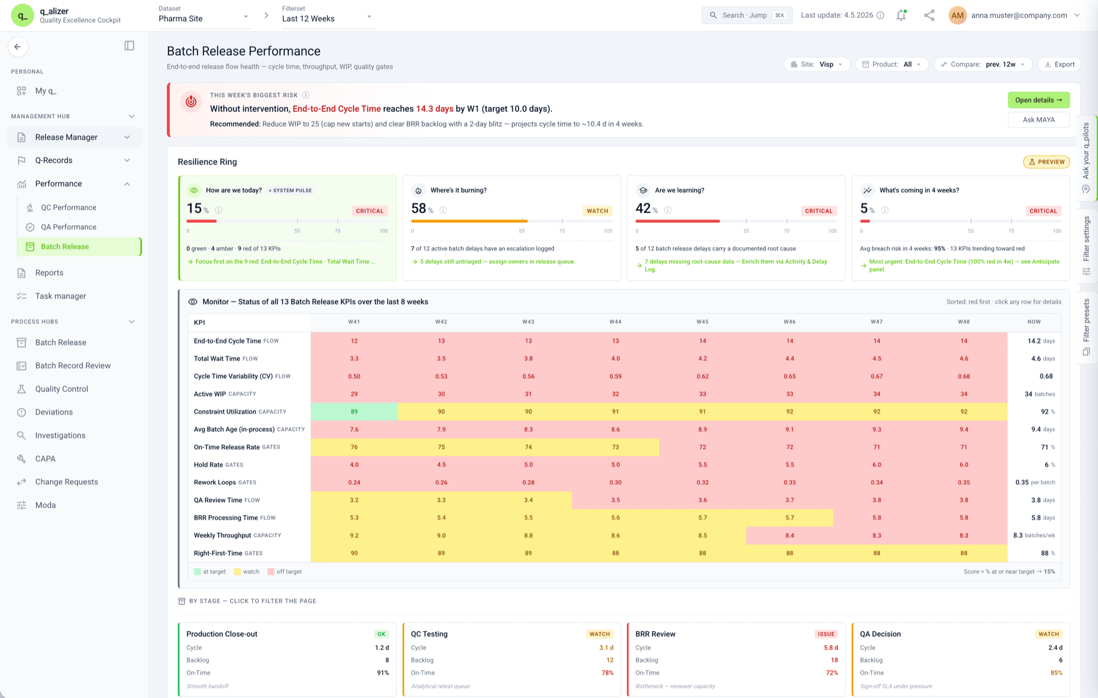Viewport: 1098px width, 698px height.
Task: Click the share icon in header
Action: (x=929, y=15)
